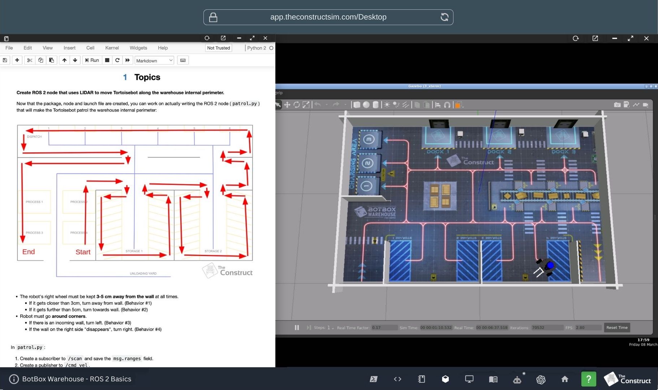Save the notebook with the floppy icon
This screenshot has width=658, height=390.
click(x=5, y=60)
